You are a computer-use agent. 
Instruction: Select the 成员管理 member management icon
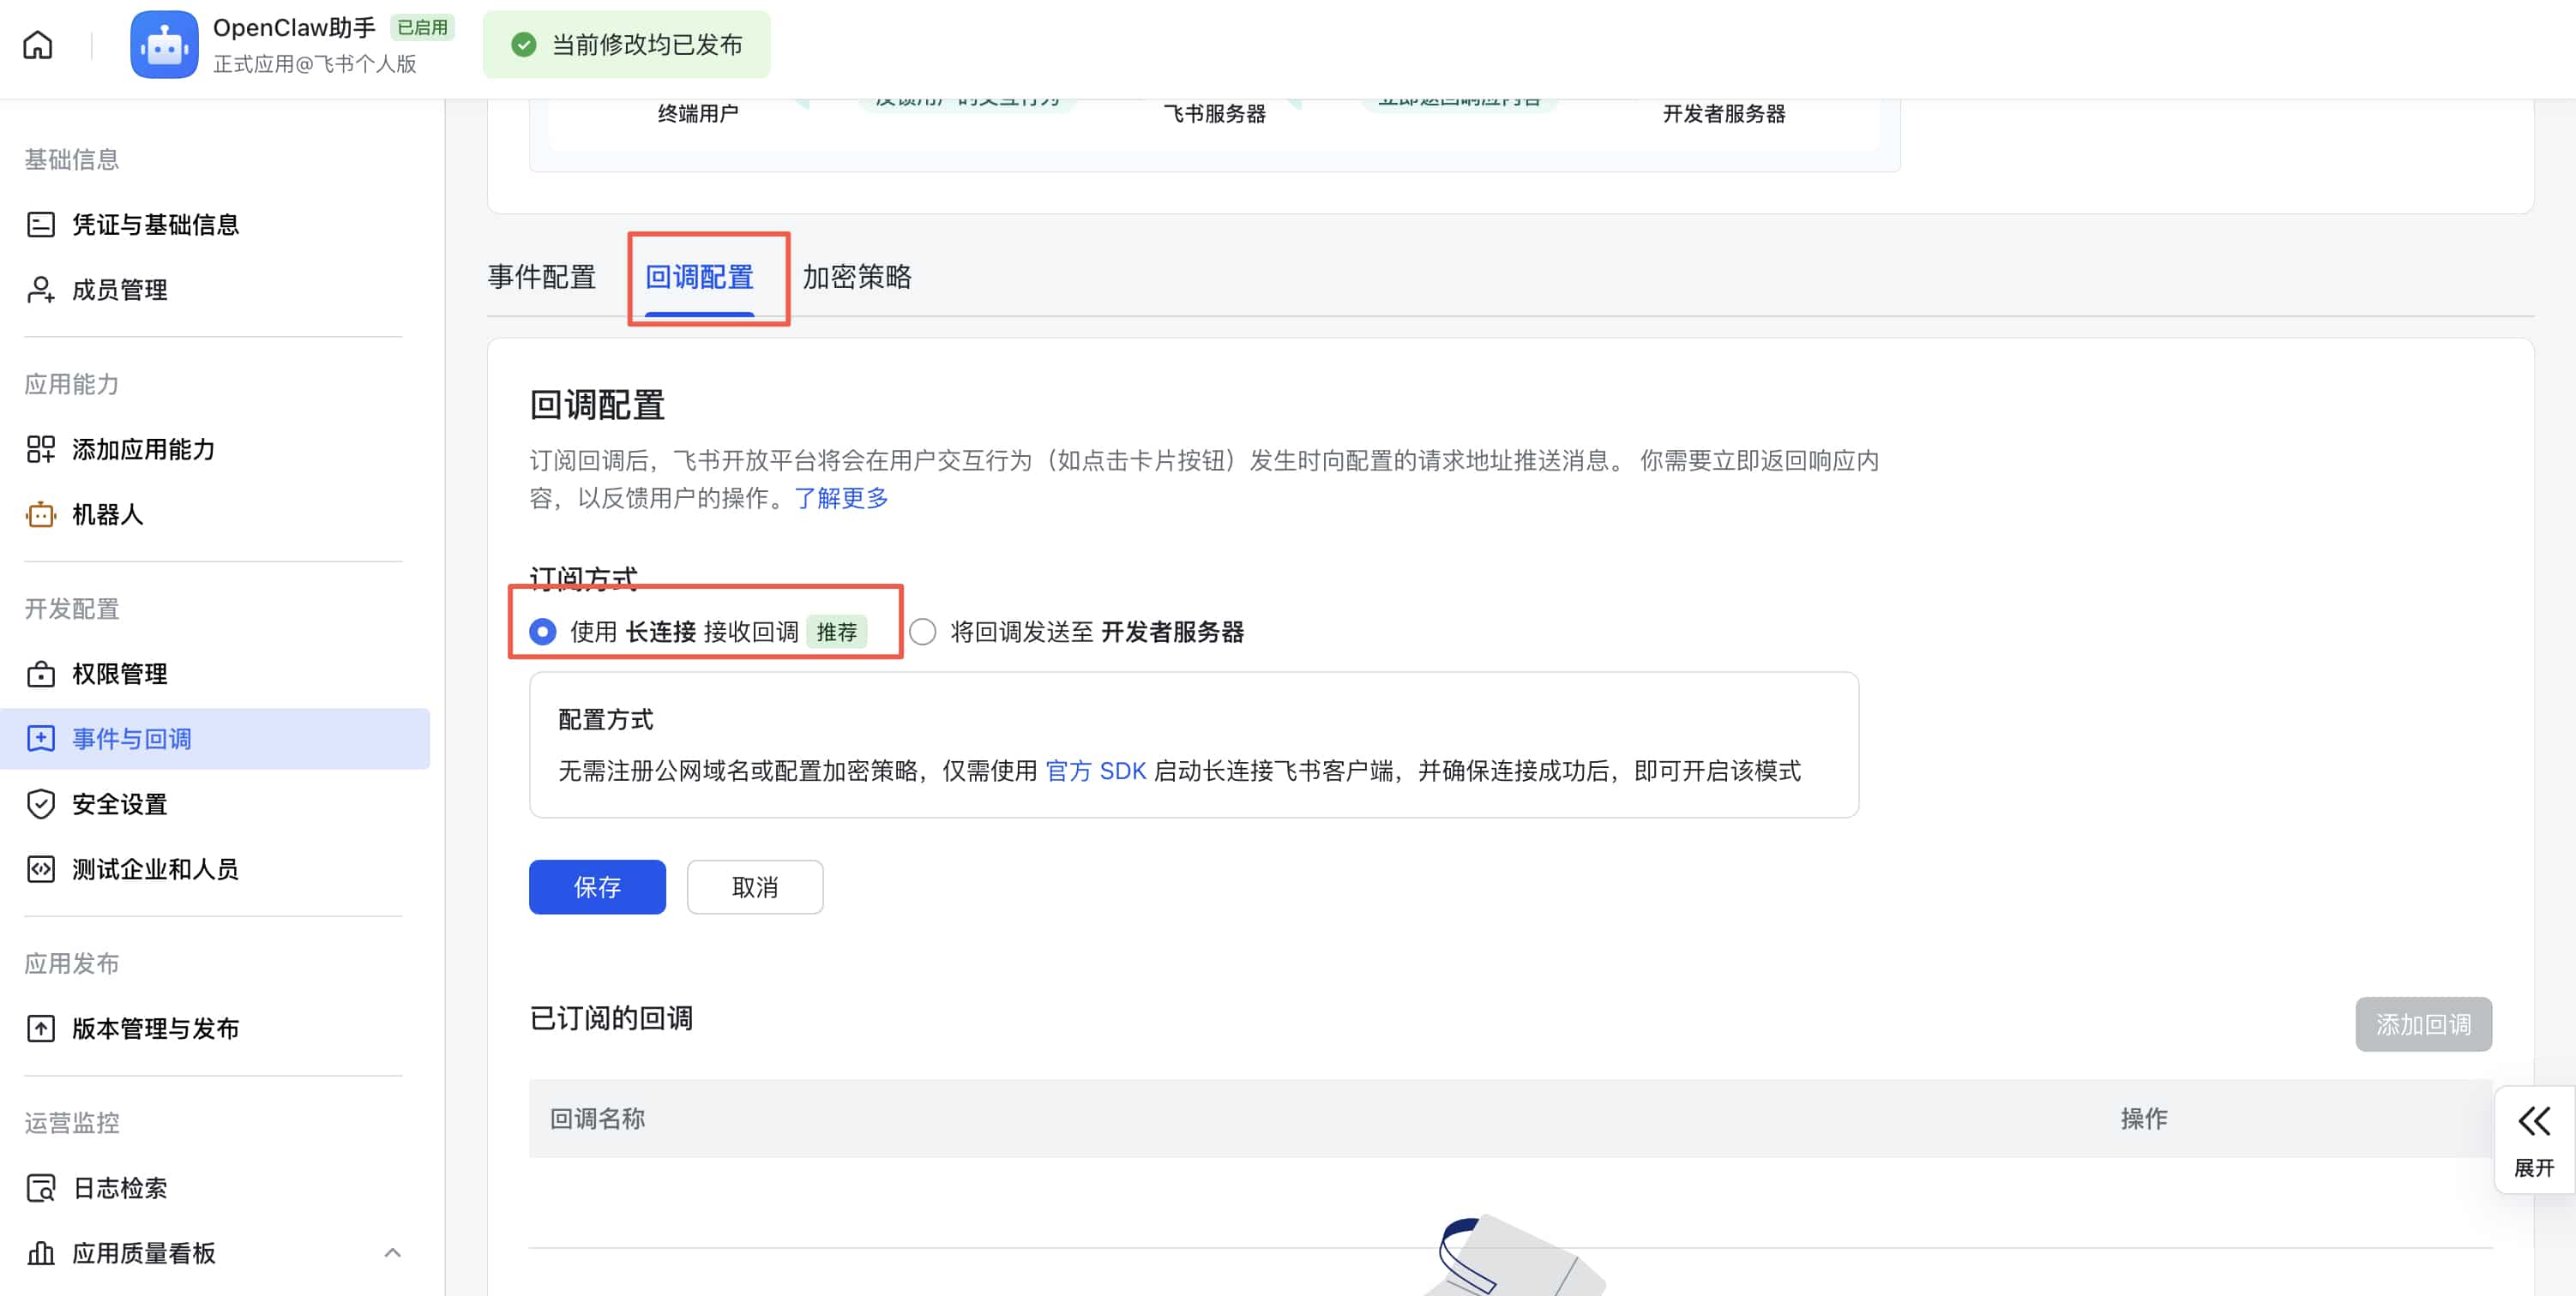tap(40, 290)
